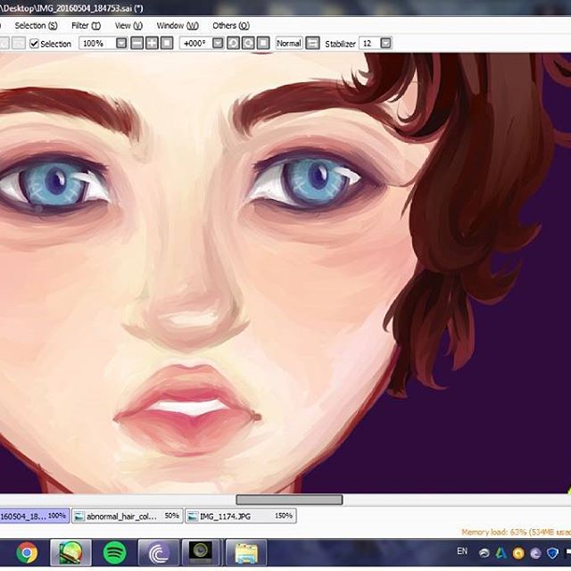The height and width of the screenshot is (571, 571).
Task: Open the Selection menu
Action: click(36, 26)
